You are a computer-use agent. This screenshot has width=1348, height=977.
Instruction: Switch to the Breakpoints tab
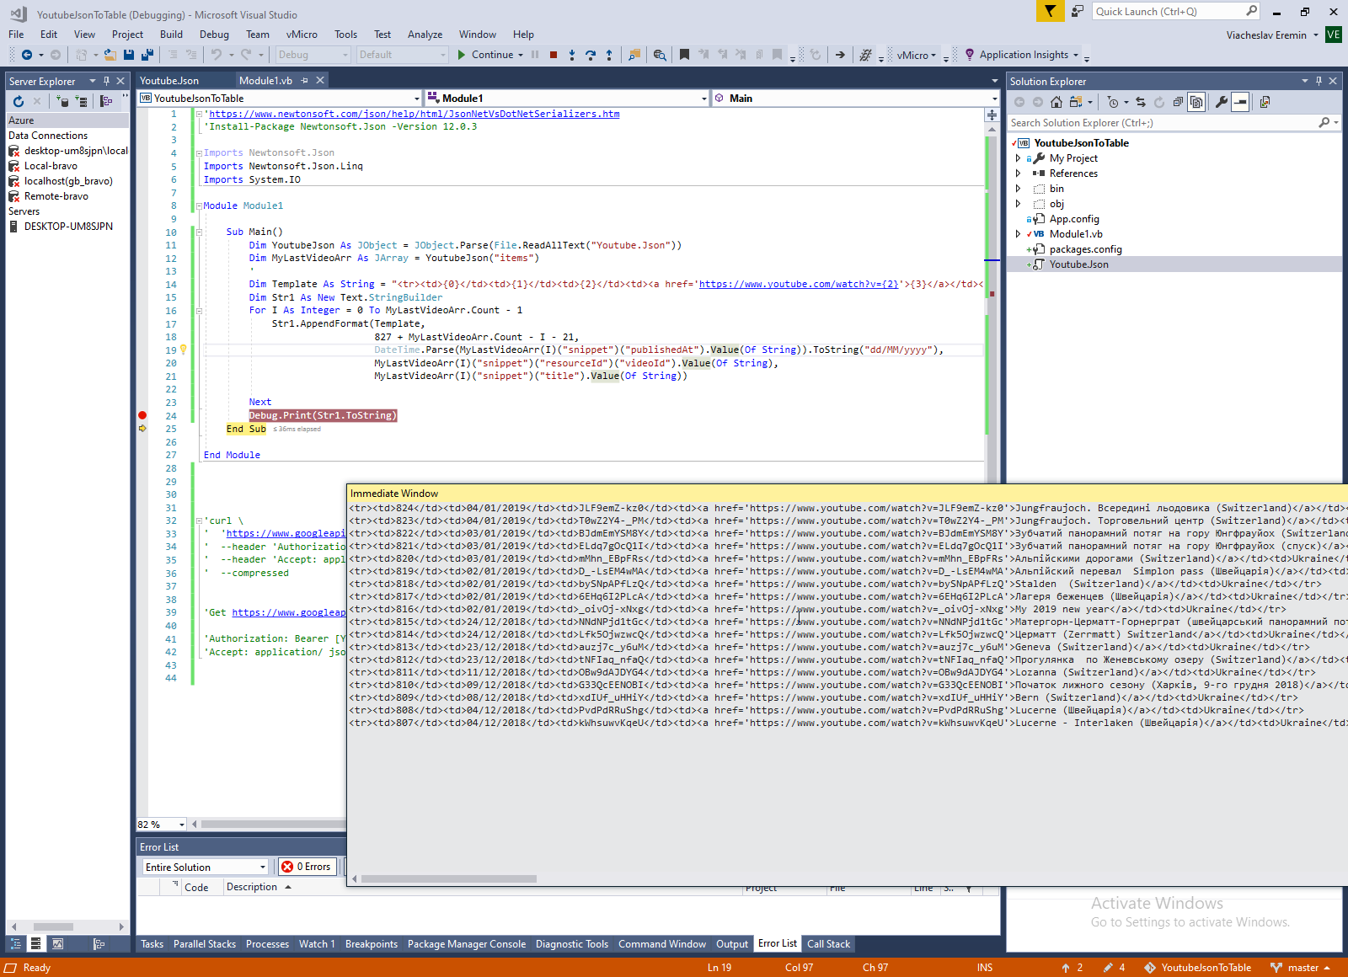(x=372, y=944)
